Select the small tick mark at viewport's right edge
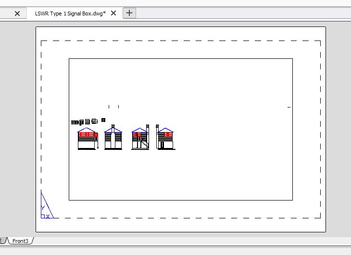Image resolution: width=351 pixels, height=255 pixels. [x=289, y=107]
